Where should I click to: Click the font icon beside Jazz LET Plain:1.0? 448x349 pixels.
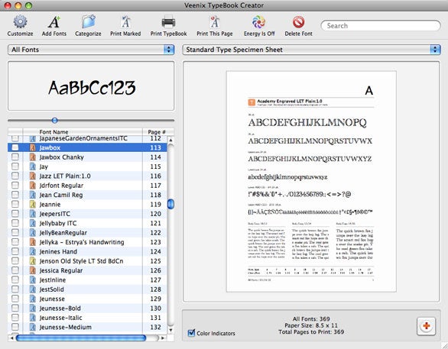33,176
